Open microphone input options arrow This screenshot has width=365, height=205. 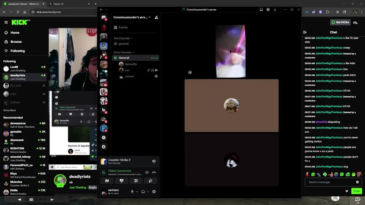pos(137,192)
